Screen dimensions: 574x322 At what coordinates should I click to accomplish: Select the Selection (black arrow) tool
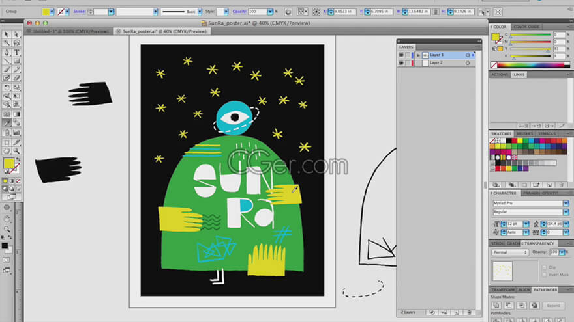pos(7,34)
